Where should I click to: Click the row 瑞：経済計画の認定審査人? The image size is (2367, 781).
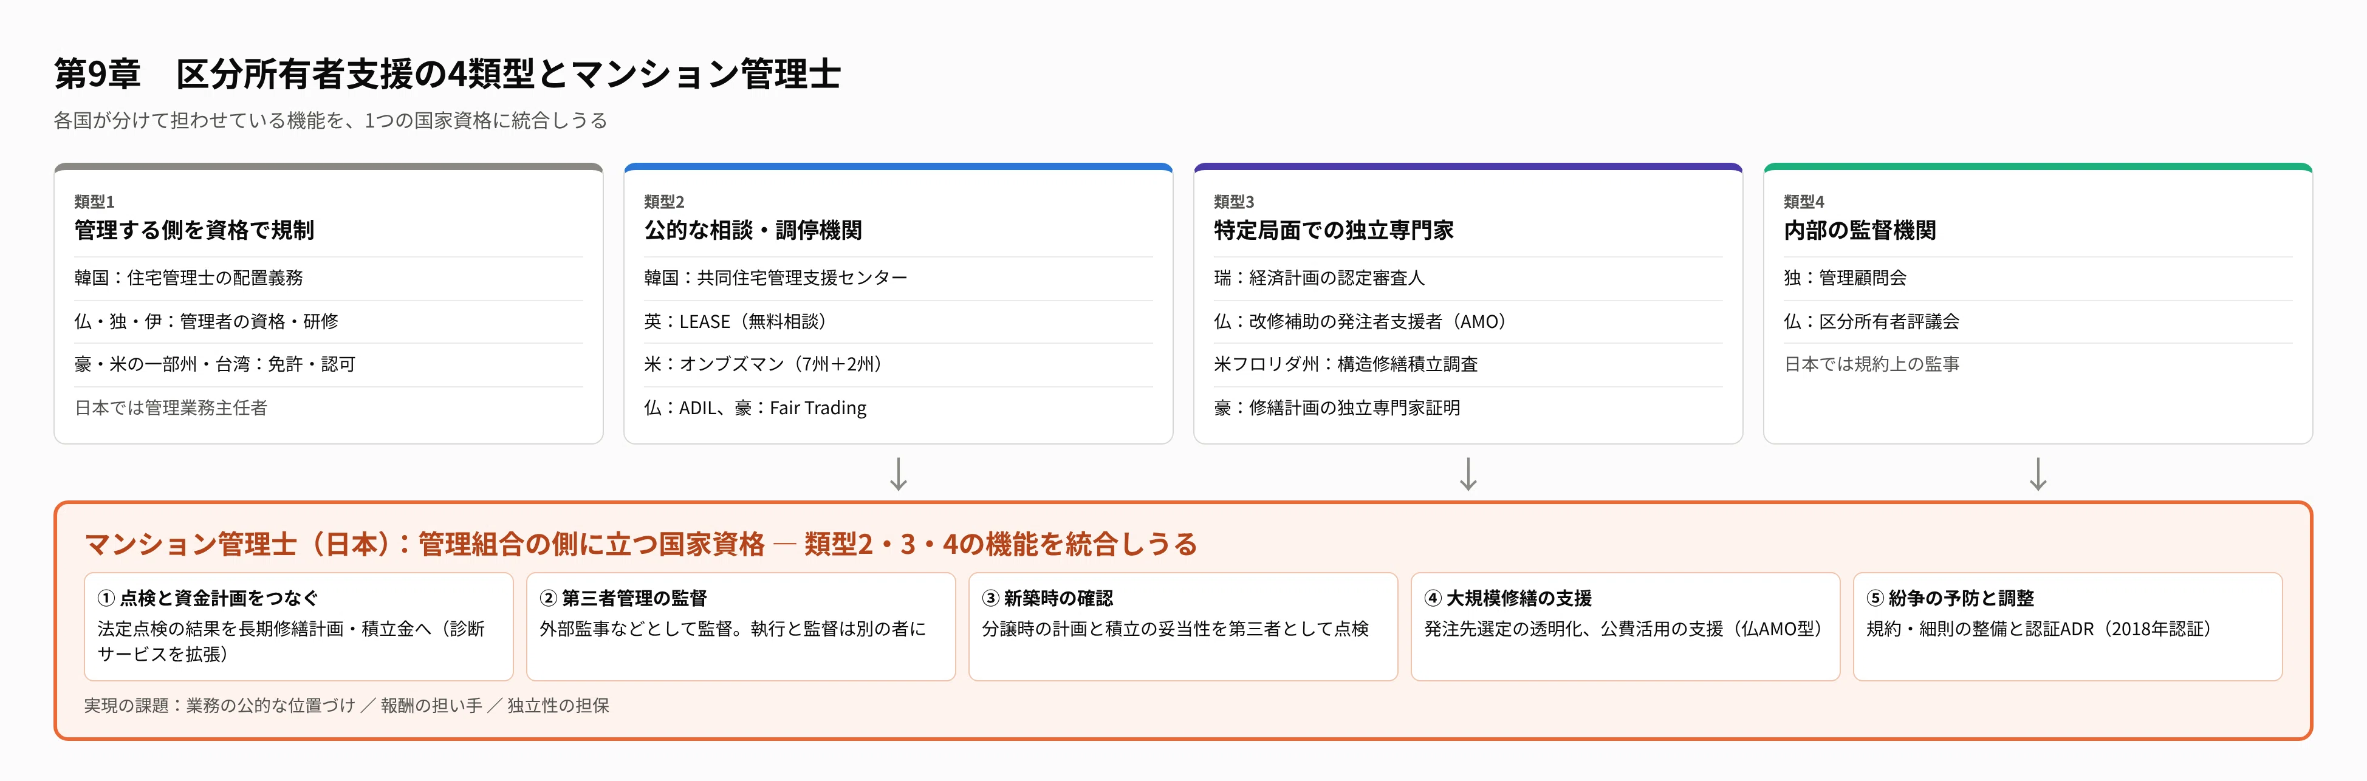pyautogui.click(x=1467, y=278)
